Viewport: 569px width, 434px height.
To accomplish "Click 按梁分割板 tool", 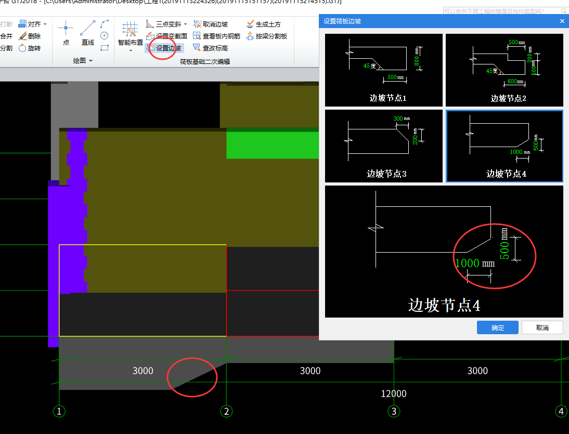I will [x=267, y=36].
